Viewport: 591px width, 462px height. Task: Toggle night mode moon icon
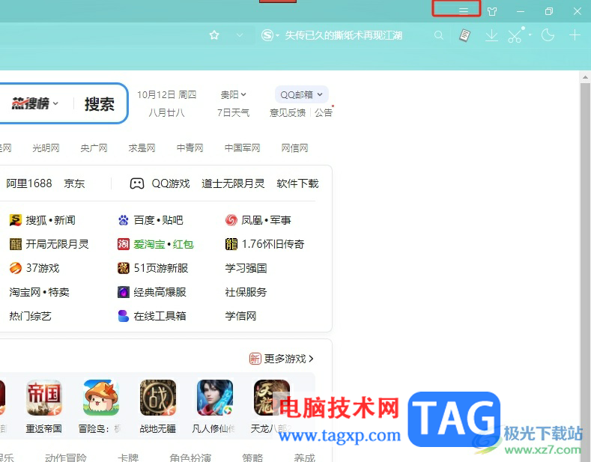[548, 35]
